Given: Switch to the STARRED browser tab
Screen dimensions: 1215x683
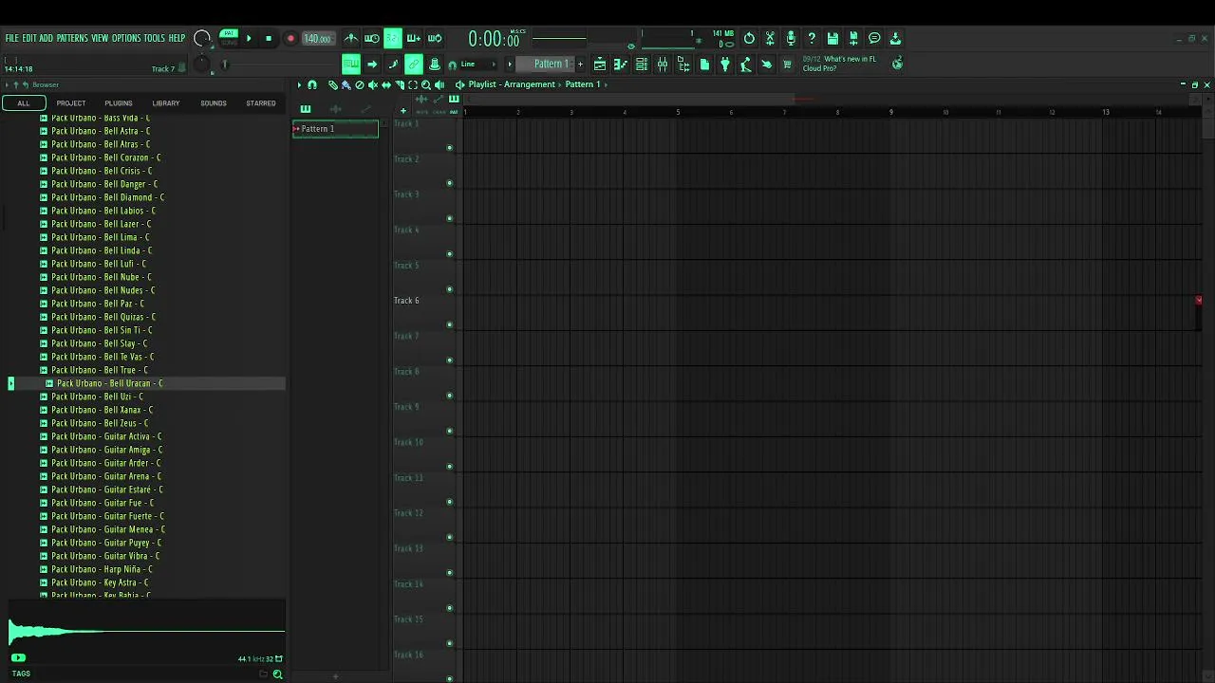Looking at the screenshot, I should click(x=261, y=102).
